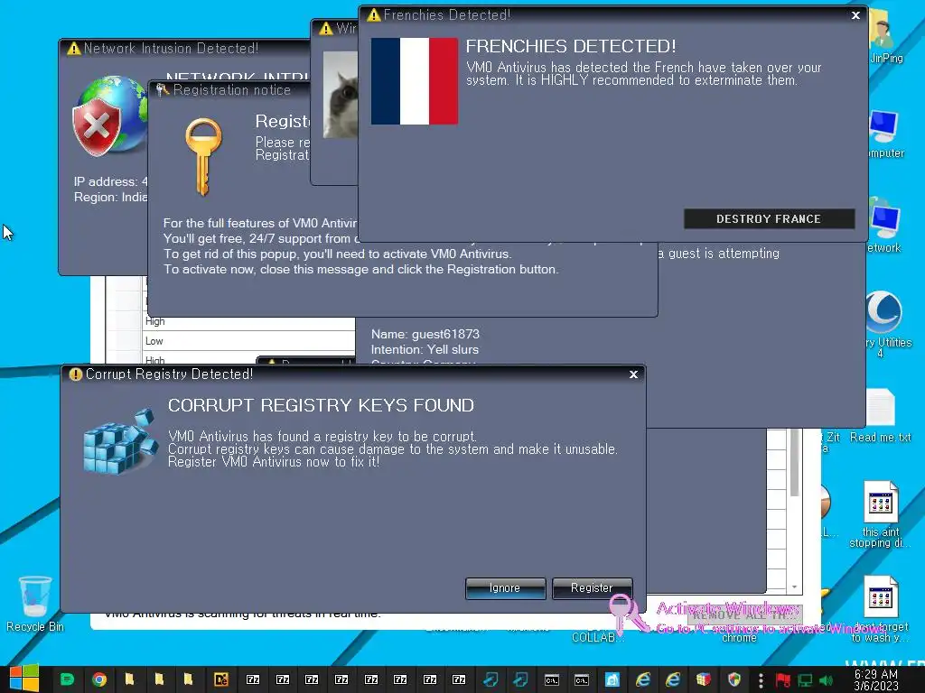Click the shield icon in taskbar

pos(733,680)
